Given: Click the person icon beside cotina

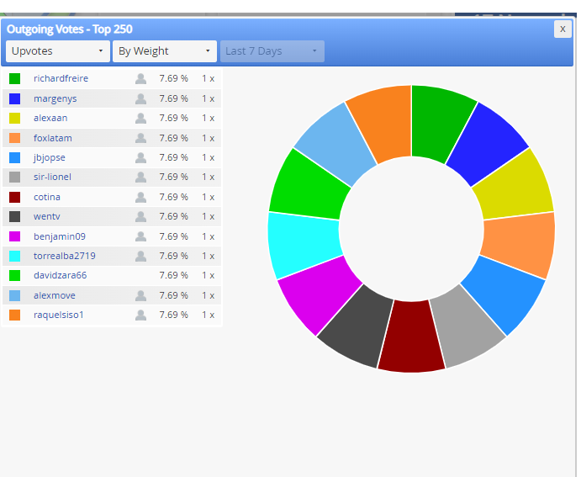Looking at the screenshot, I should pos(140,197).
